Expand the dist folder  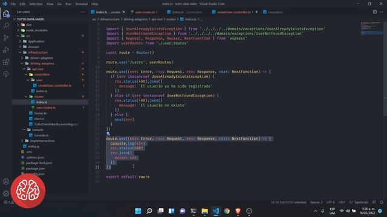(x=18, y=25)
